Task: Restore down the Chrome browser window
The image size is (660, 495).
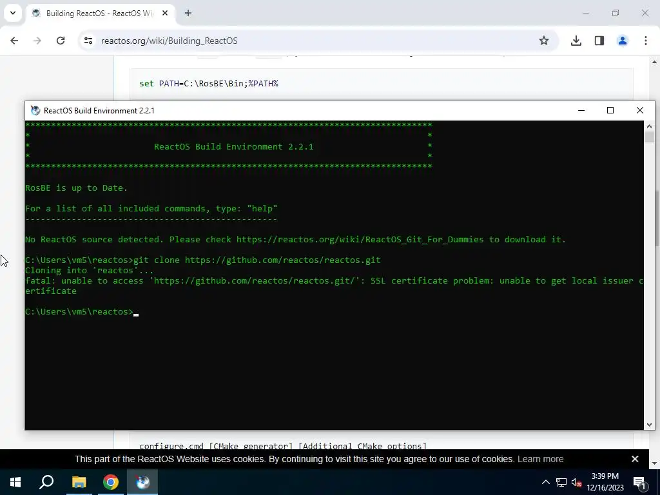Action: click(x=616, y=13)
